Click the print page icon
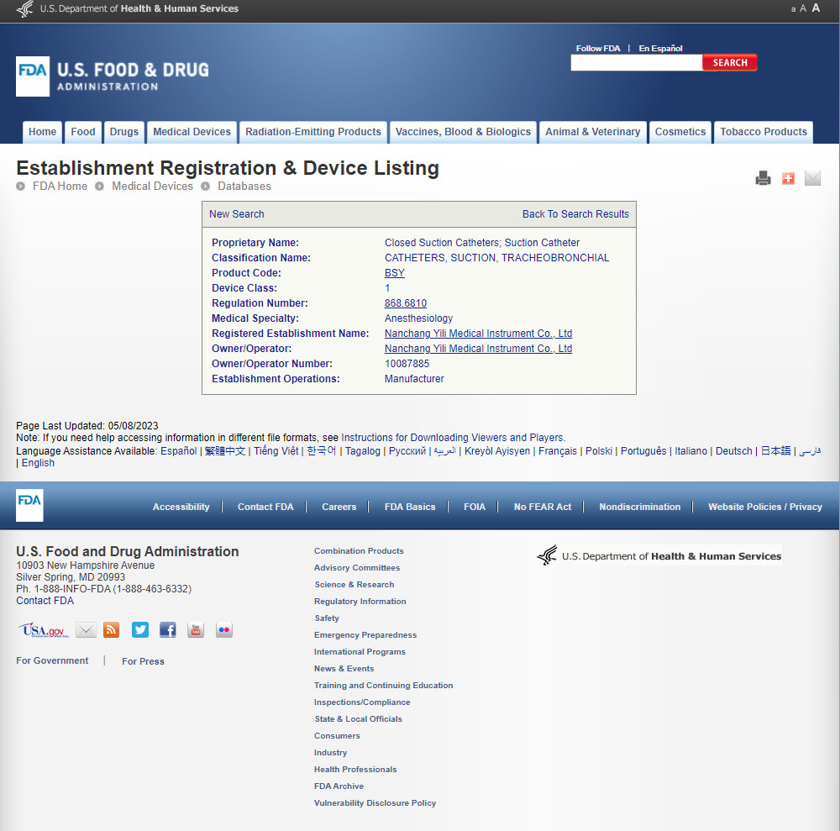The height and width of the screenshot is (831, 840). point(763,178)
